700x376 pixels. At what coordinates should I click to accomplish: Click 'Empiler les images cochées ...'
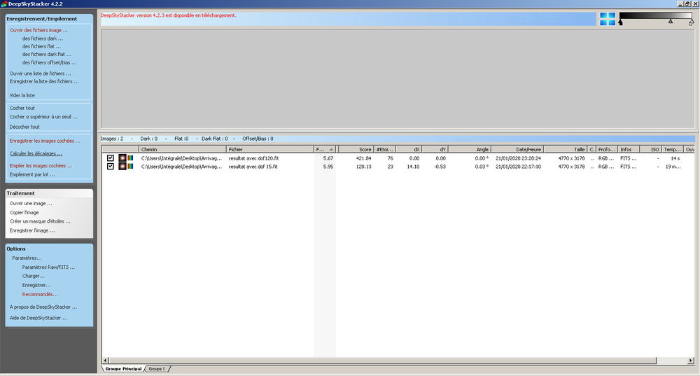pos(41,166)
